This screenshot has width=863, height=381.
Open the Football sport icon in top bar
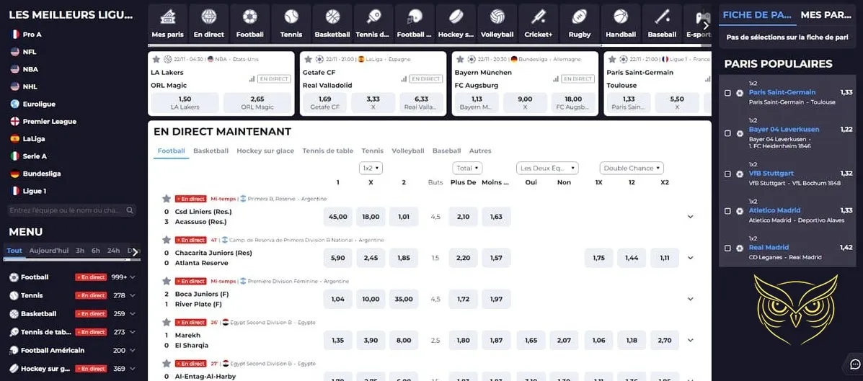249,17
